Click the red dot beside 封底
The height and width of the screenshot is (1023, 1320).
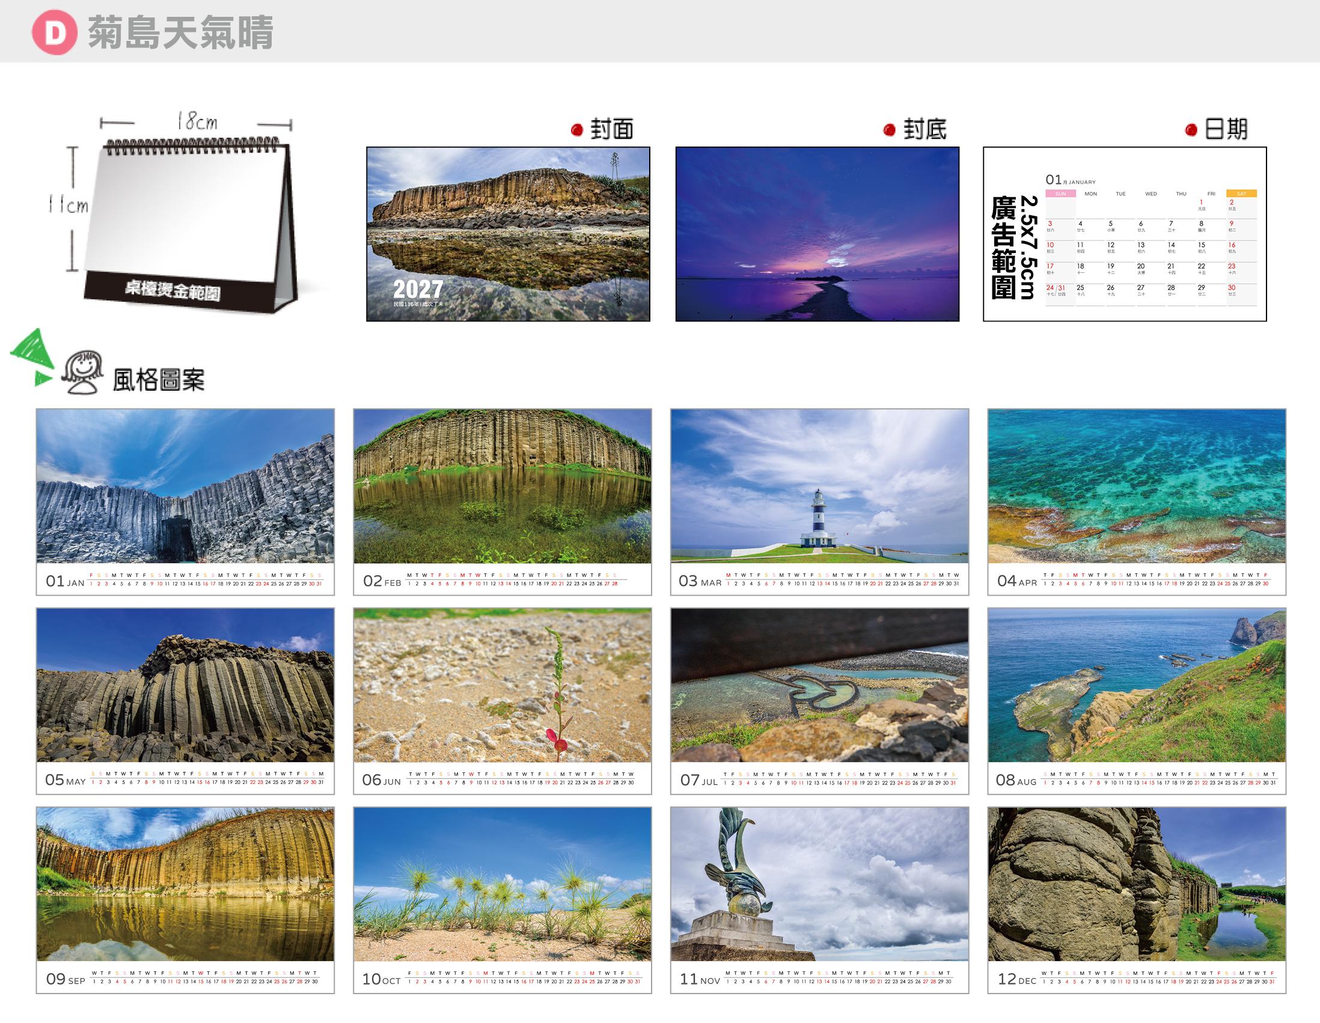tap(889, 130)
